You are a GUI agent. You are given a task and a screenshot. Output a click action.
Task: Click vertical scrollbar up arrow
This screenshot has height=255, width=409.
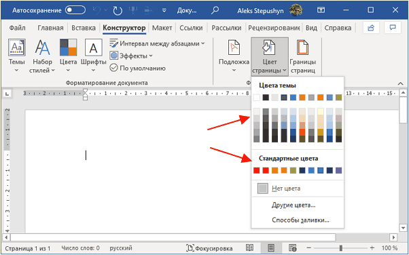[x=403, y=93]
